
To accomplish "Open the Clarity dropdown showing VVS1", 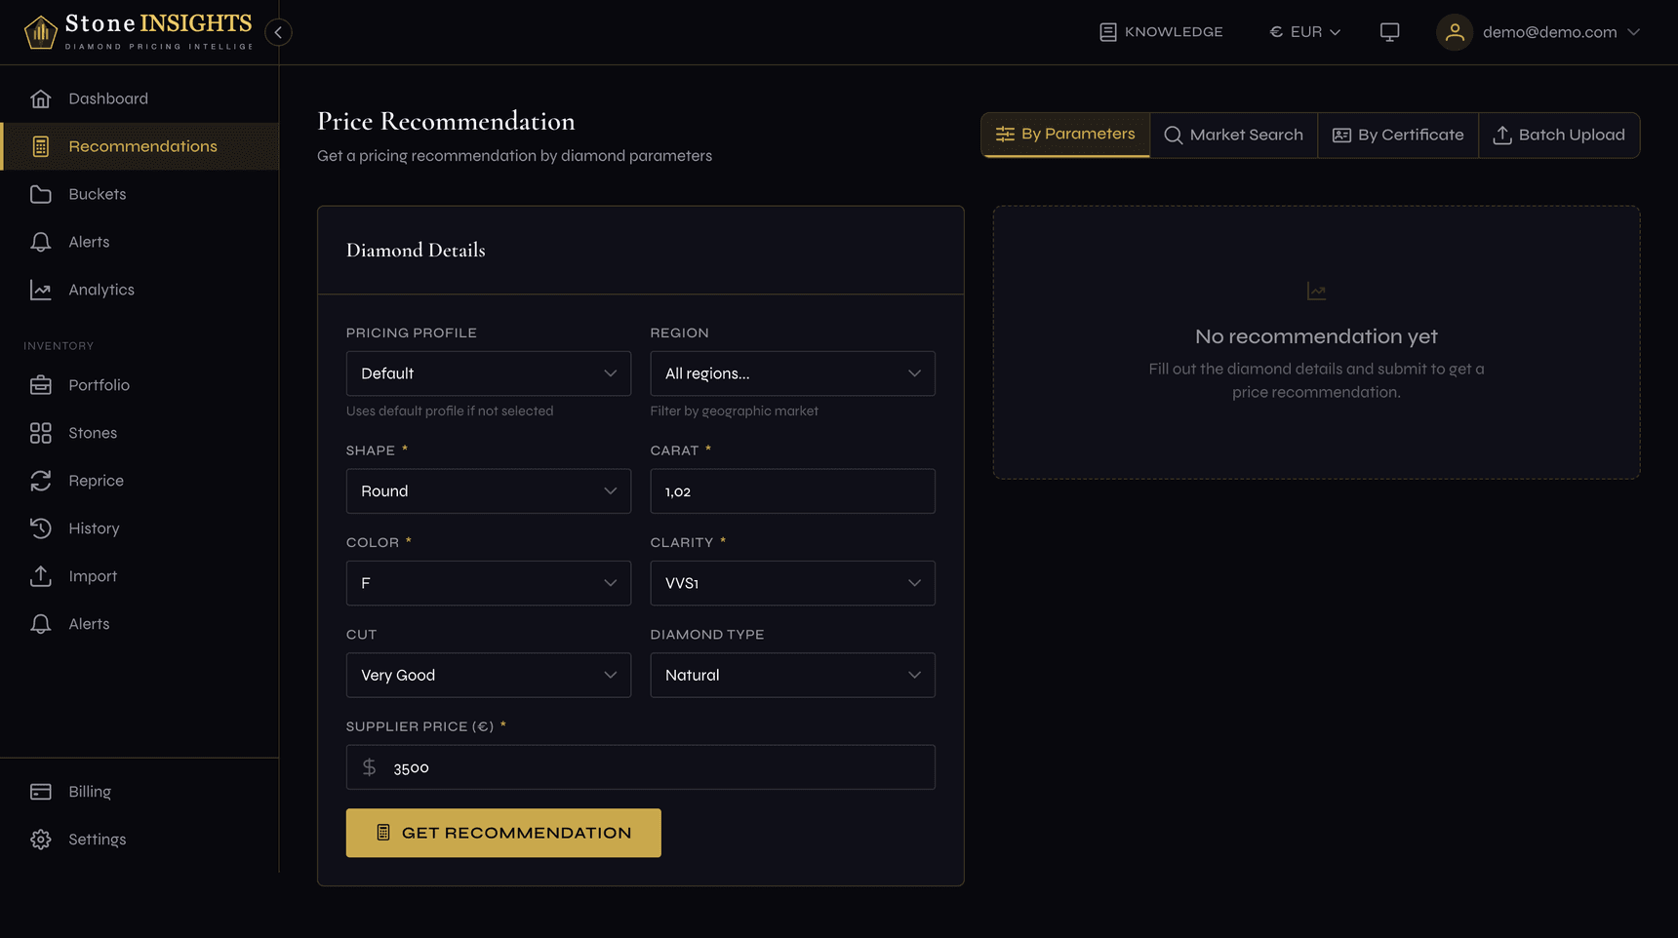I will point(791,583).
